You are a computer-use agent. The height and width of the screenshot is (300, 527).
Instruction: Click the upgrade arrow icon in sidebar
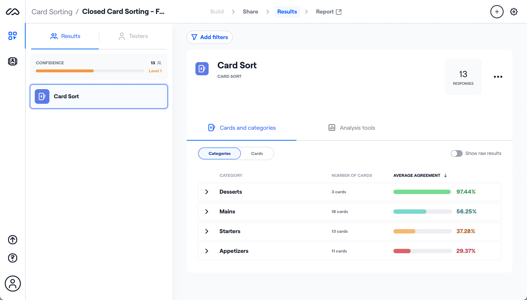tap(12, 240)
